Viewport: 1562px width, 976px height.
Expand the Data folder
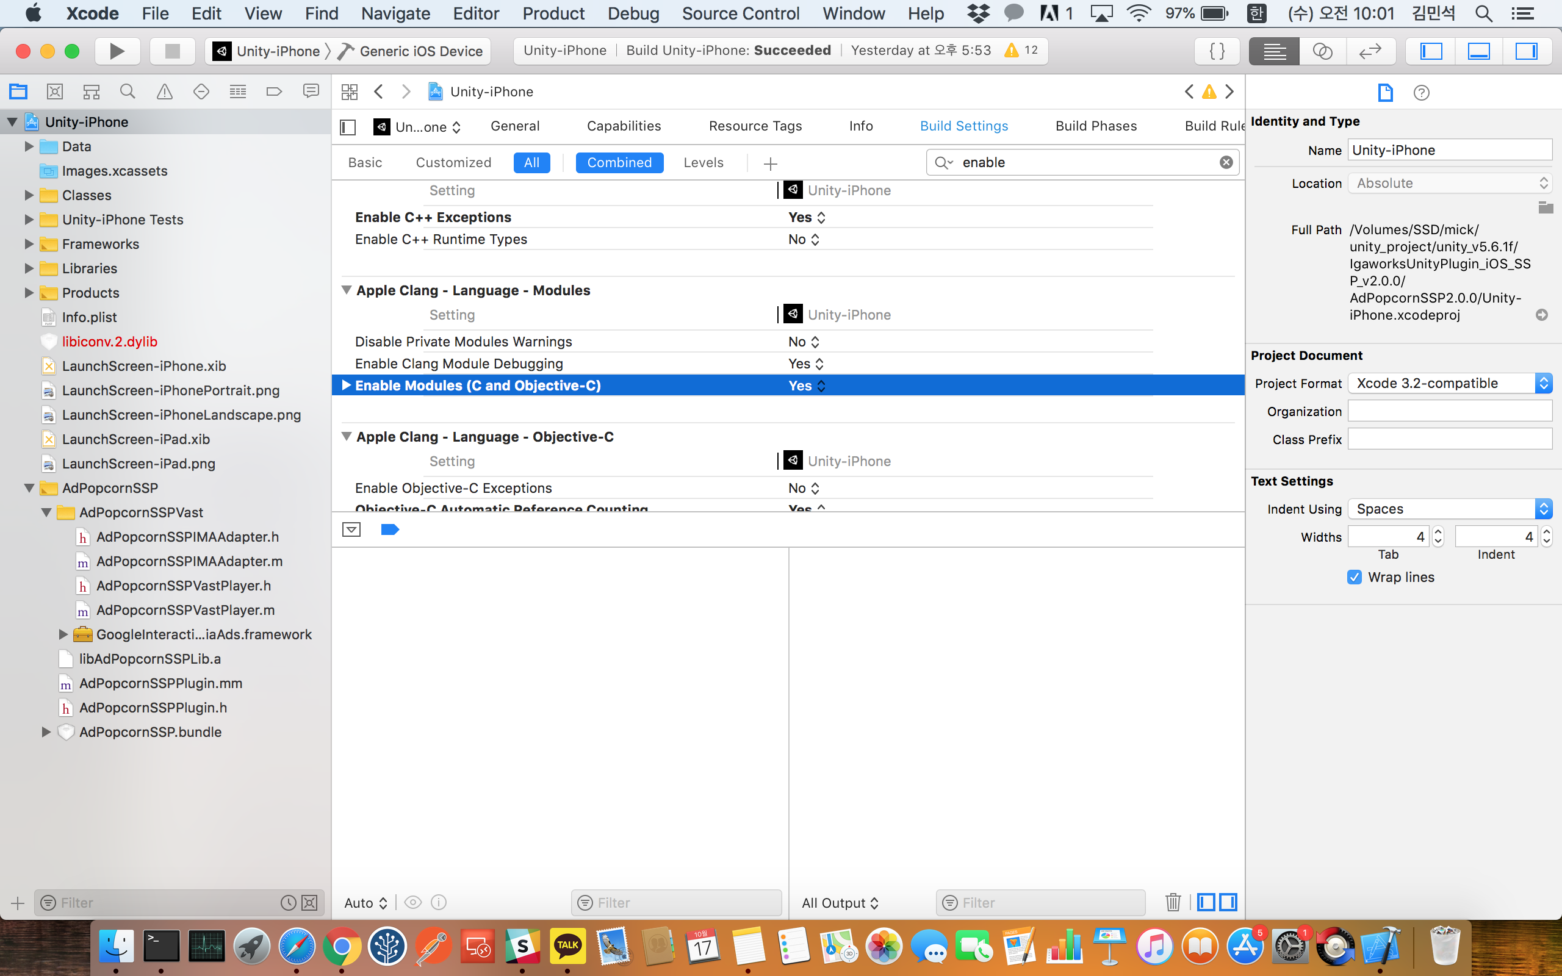[29, 146]
